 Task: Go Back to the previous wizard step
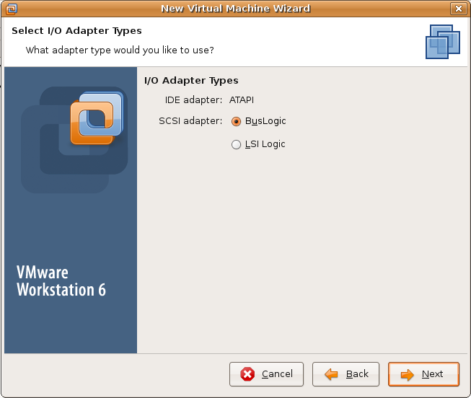click(345, 374)
